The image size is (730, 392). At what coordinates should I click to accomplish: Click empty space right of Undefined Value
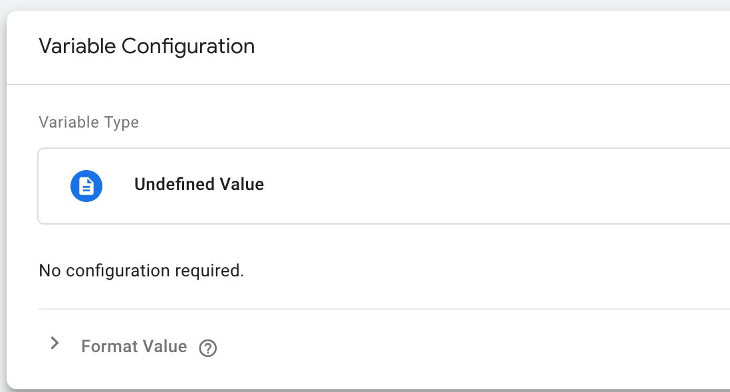[489, 186]
